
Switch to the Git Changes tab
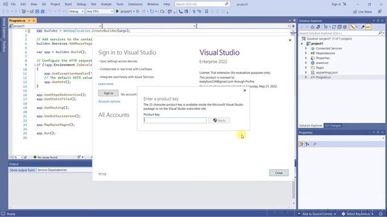333,125
